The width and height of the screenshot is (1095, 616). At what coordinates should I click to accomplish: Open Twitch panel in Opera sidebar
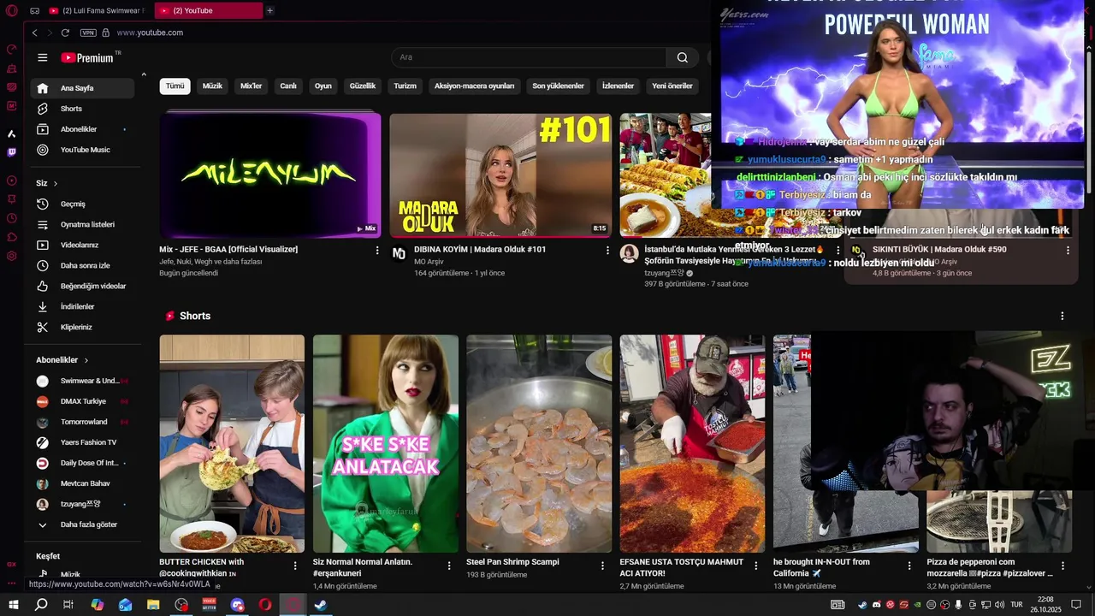point(12,152)
